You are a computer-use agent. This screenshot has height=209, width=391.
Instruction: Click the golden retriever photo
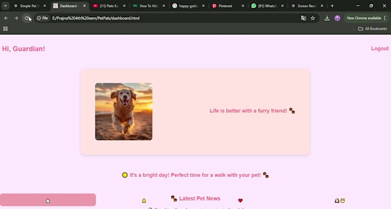click(124, 111)
